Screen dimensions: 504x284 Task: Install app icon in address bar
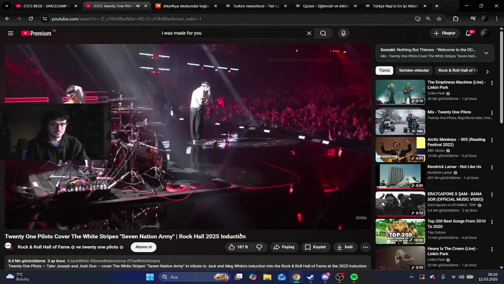[418, 19]
